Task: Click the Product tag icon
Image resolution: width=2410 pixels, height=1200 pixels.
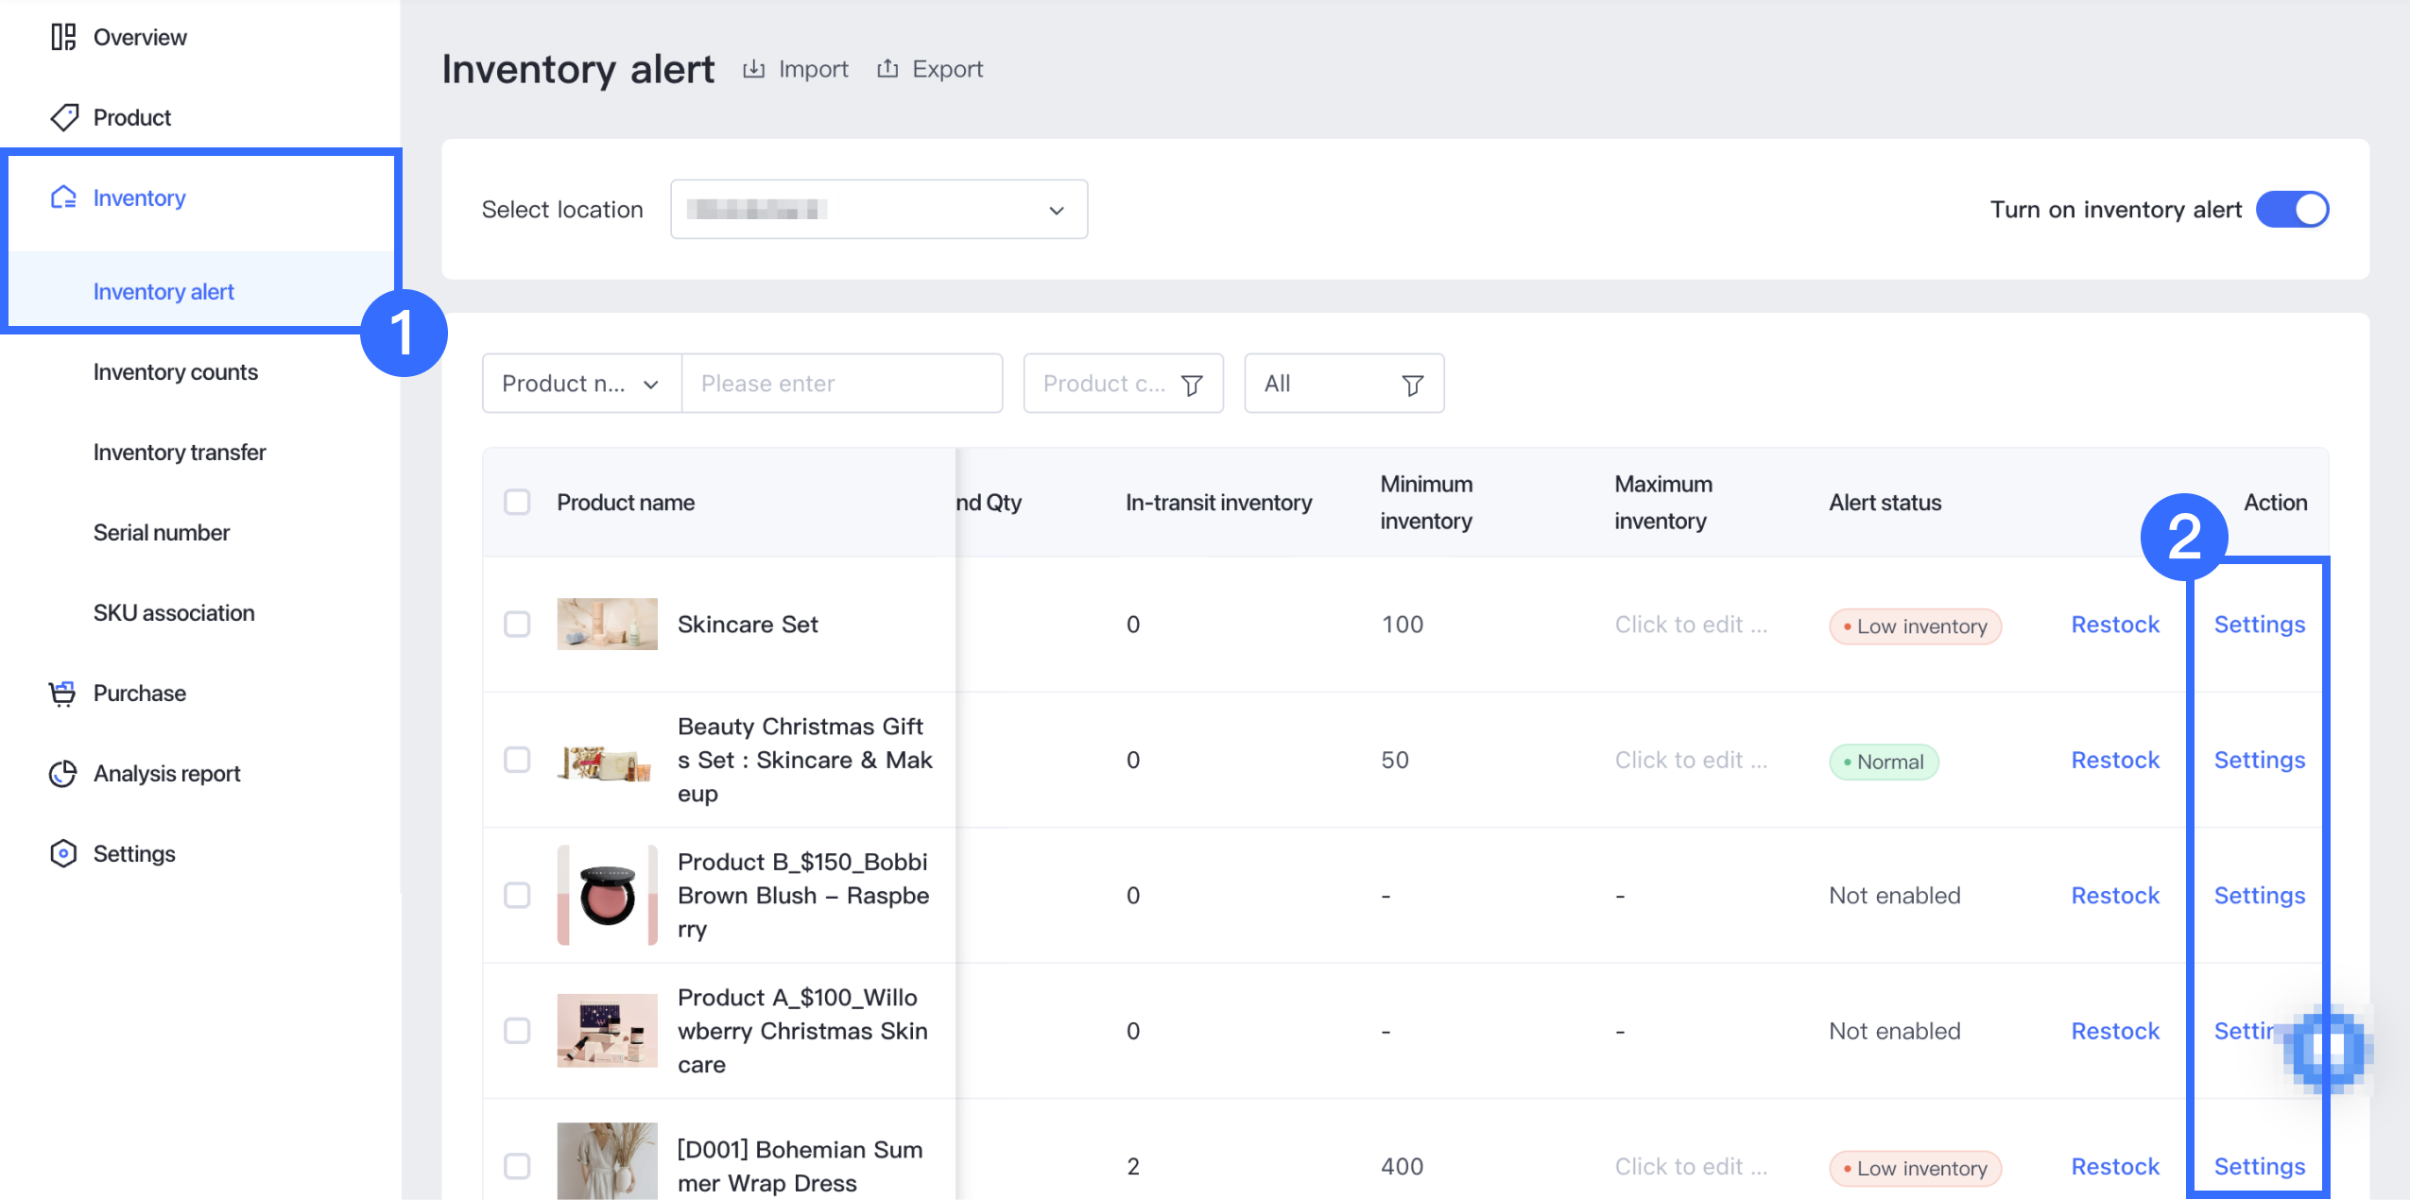Action: tap(63, 117)
